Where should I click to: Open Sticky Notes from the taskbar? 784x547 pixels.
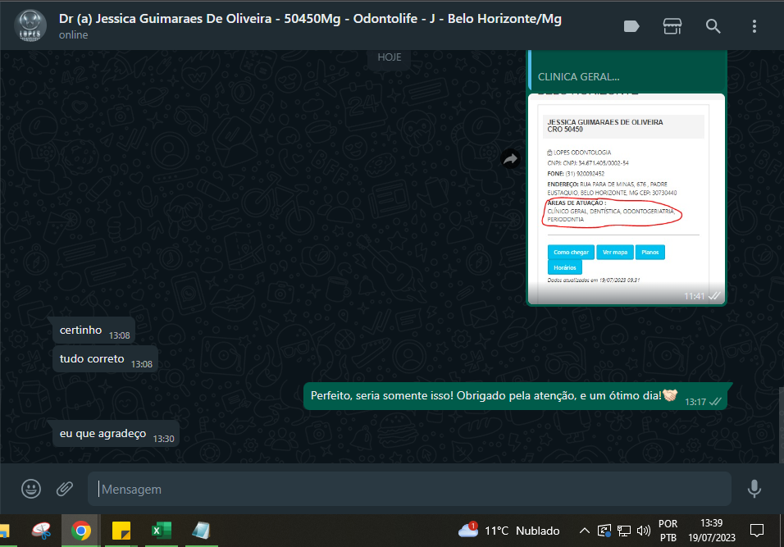120,531
